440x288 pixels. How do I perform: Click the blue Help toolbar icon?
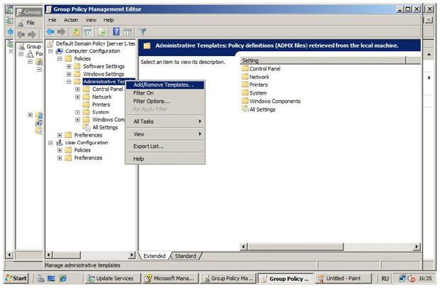pos(115,31)
